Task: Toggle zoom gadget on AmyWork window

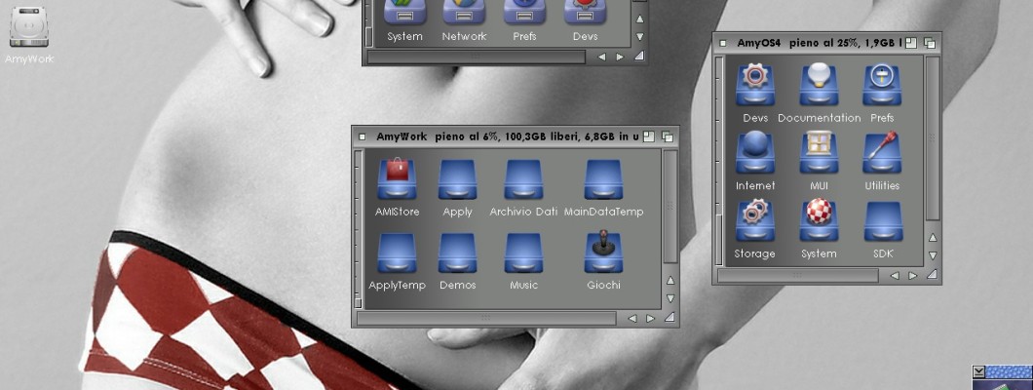Action: pyautogui.click(x=650, y=136)
